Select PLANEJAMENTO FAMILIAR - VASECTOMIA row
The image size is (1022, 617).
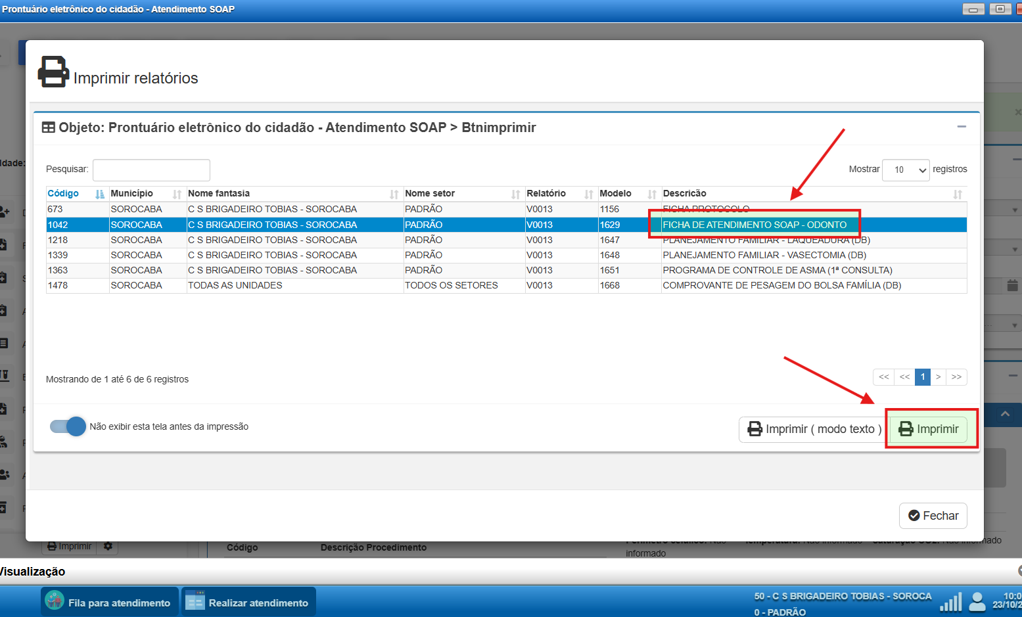click(764, 255)
